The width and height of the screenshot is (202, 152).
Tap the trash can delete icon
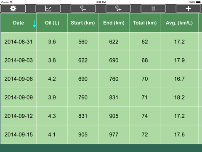[x=153, y=8]
